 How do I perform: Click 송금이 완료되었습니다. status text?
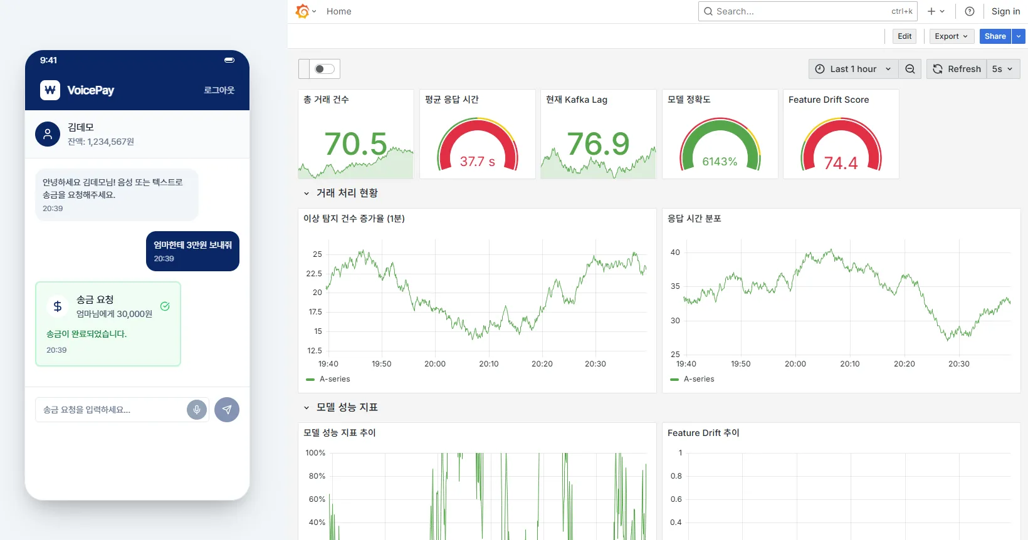coord(87,334)
